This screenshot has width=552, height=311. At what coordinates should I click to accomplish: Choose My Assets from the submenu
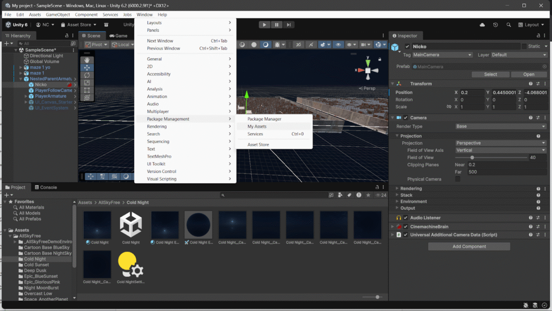tap(257, 127)
